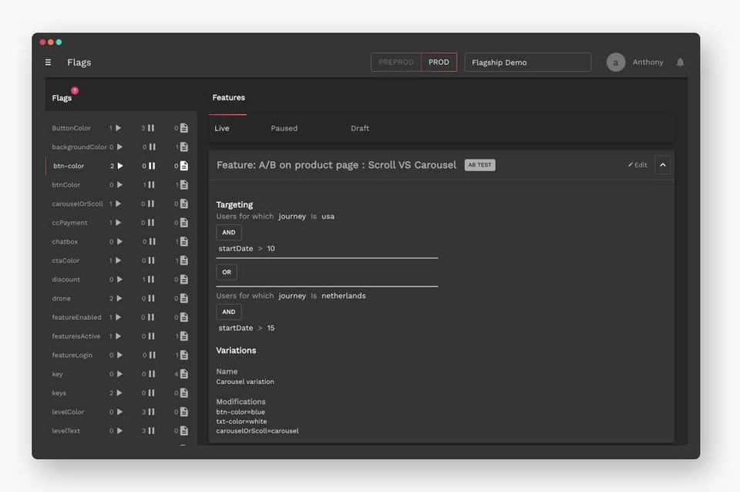Select the drone flag
The image size is (740, 492).
click(x=62, y=298)
